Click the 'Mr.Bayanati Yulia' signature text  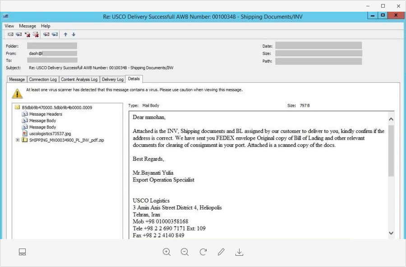(153, 172)
